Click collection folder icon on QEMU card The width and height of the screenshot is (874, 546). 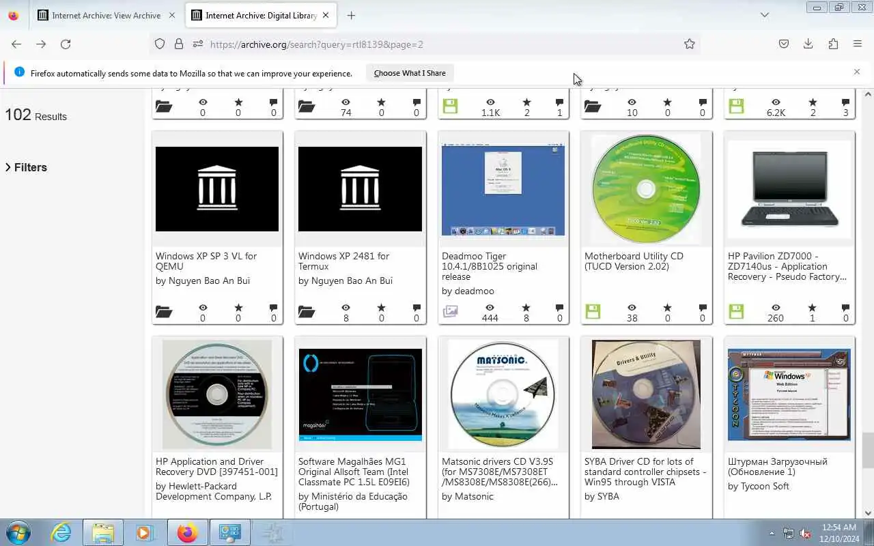(x=164, y=312)
